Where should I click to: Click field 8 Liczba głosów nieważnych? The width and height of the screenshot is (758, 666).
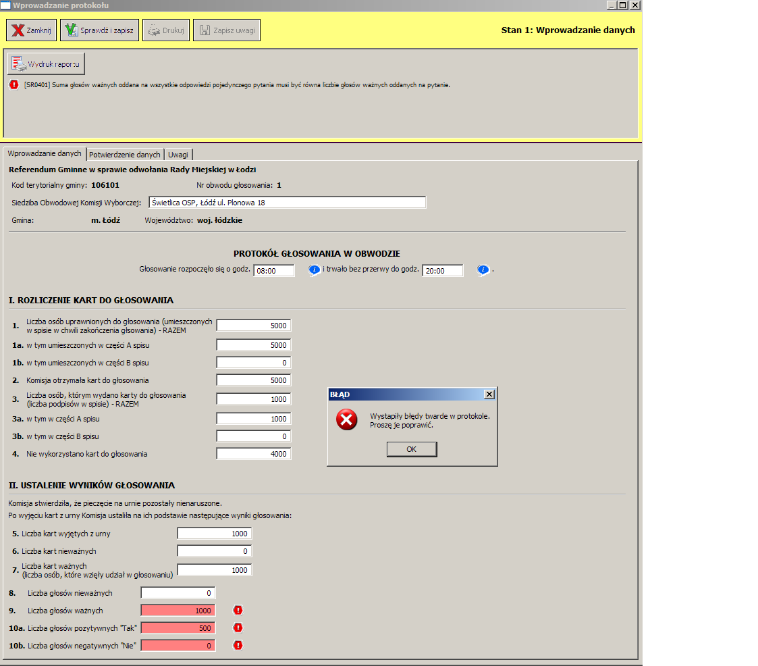tap(178, 593)
